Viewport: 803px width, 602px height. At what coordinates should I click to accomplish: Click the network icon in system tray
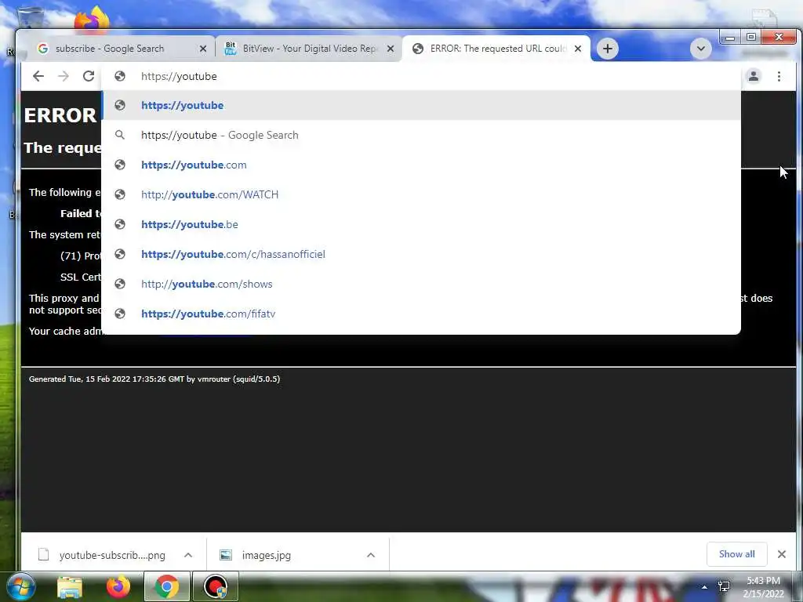724,586
